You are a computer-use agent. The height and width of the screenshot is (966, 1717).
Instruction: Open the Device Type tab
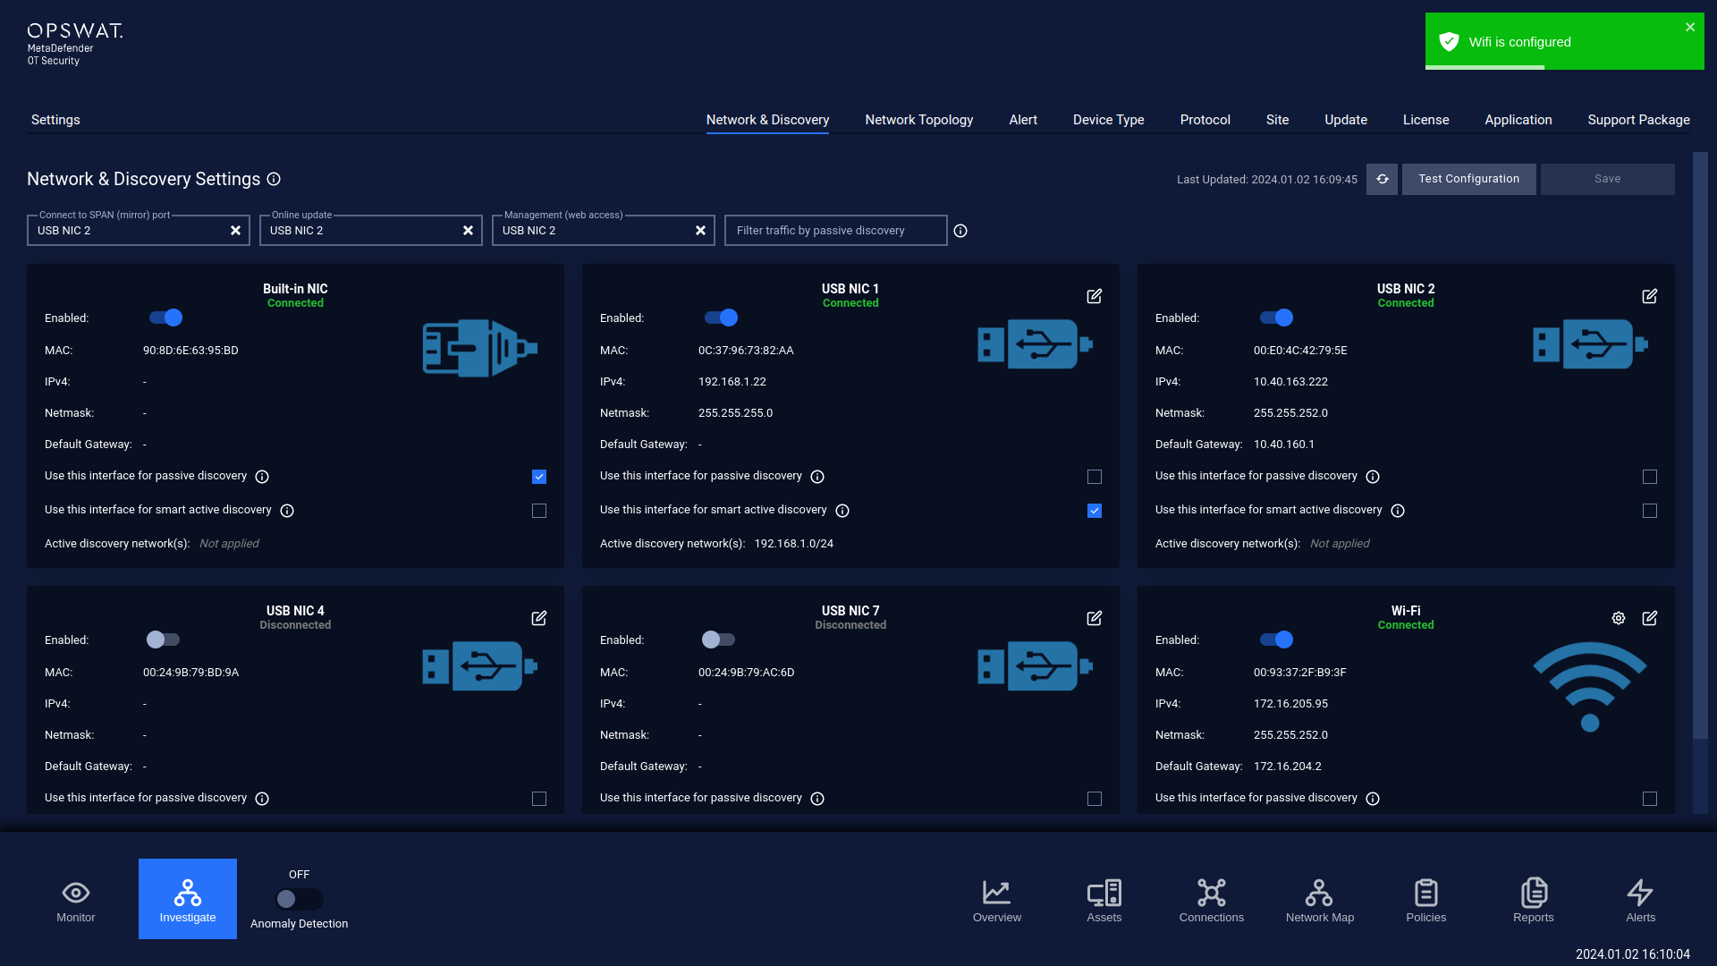1108,120
